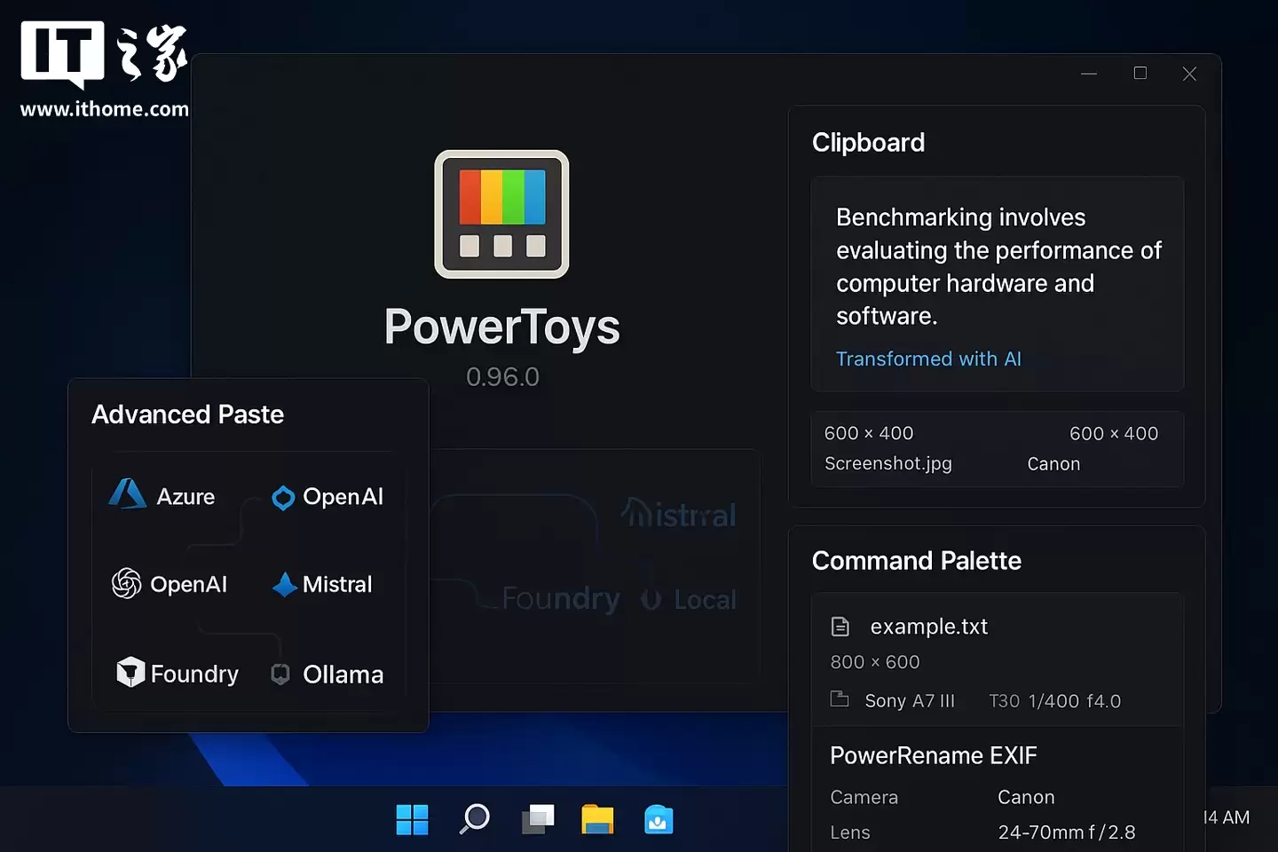Open the blue store app on taskbar
Screen dimensions: 1278x852
click(658, 821)
